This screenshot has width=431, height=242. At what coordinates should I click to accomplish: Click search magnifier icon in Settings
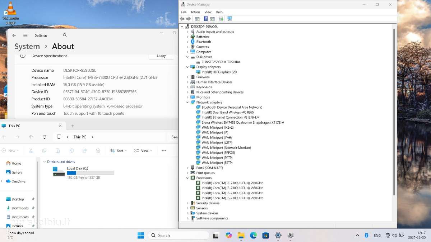(65, 35)
